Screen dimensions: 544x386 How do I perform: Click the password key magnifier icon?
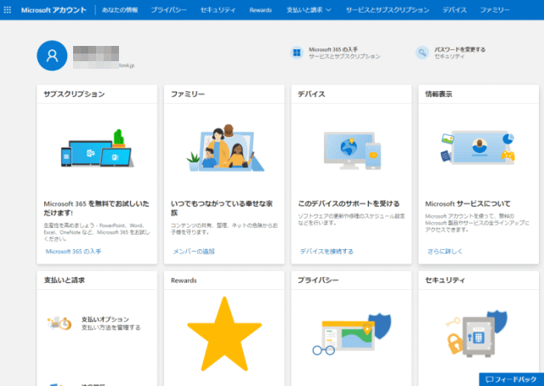422,53
